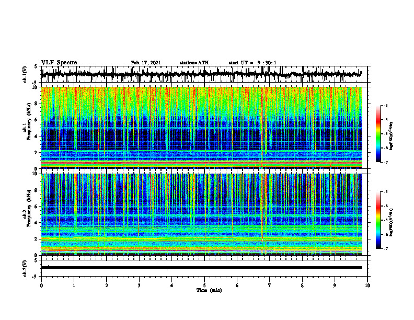The image size is (414, 320).
Task: Click ch.2 frequency axis tick label "8"
Action: (37, 190)
